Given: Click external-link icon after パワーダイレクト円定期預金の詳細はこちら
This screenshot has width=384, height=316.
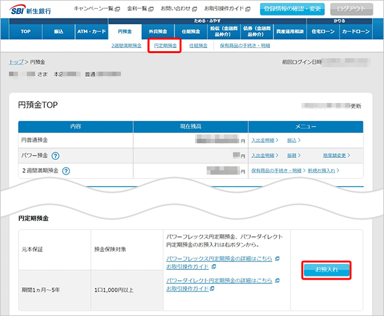Looking at the screenshot, I should (x=277, y=280).
